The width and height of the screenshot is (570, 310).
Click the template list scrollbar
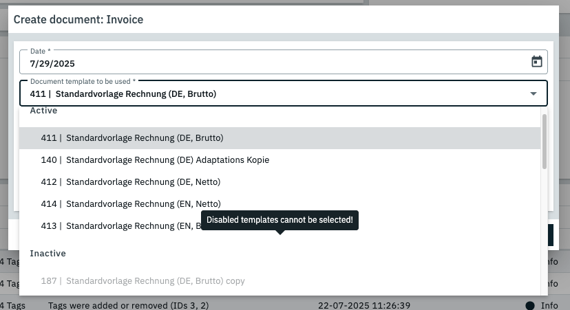tap(545, 141)
